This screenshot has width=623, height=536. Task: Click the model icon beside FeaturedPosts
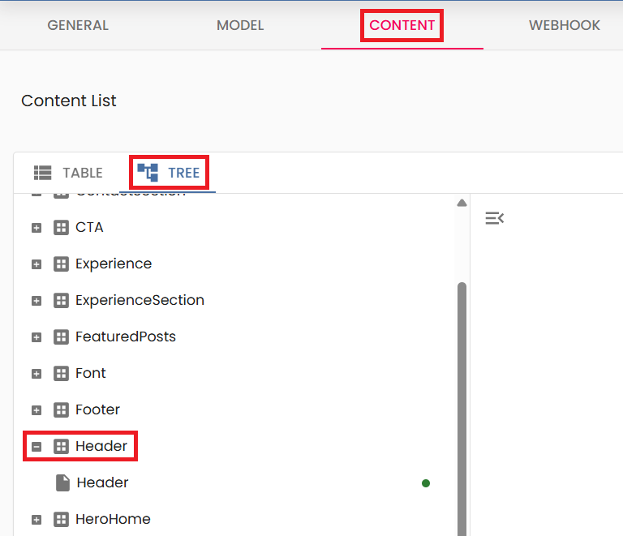(61, 337)
